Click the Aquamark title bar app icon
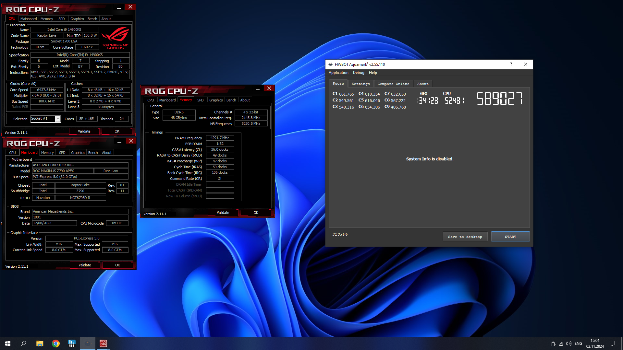This screenshot has height=350, width=623. [x=331, y=64]
